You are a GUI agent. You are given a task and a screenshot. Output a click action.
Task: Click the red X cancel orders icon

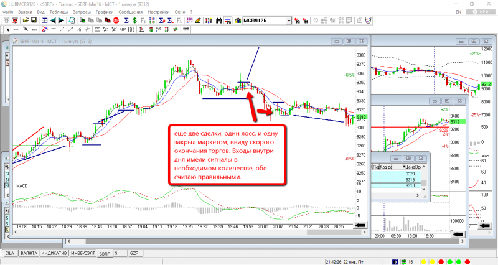14,21
